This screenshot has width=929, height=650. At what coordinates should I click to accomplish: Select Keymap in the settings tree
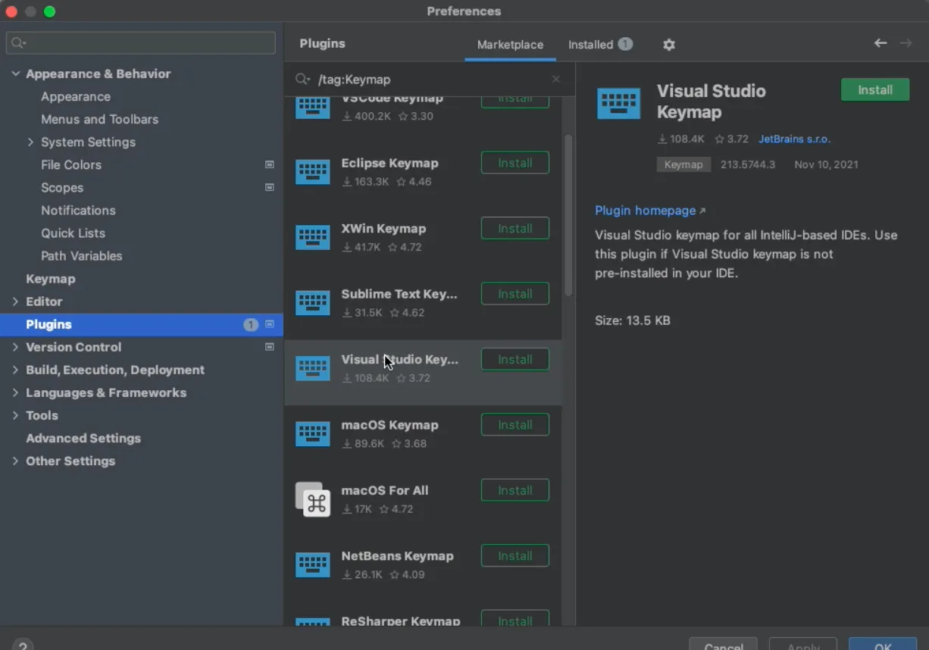(50, 279)
